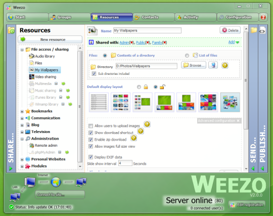This screenshot has width=273, height=216.
Task: Switch to the Configuration tab
Action: (x=238, y=17)
